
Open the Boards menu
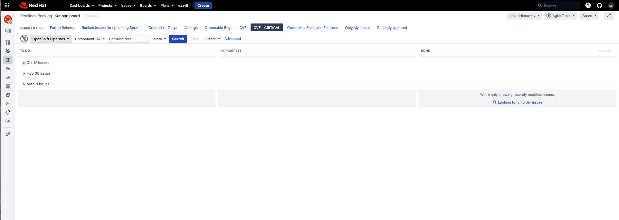coord(148,5)
